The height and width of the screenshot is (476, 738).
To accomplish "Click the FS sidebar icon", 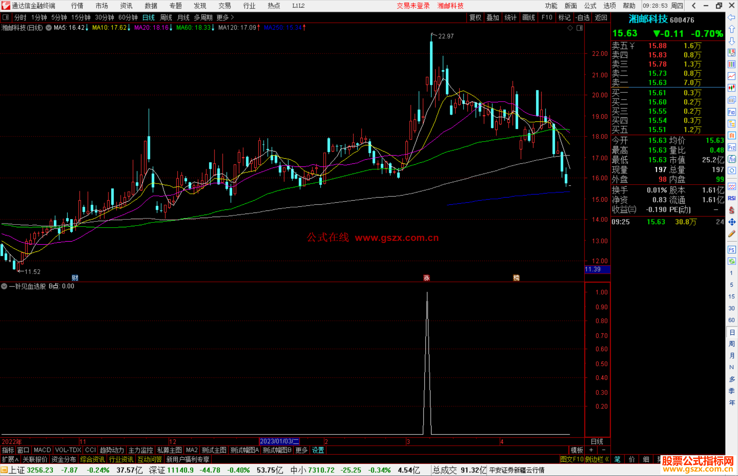I will coord(732,250).
